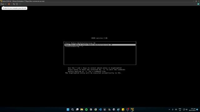Click the orange Pause virtual machine button
The width and height of the screenshot is (200, 112).
tap(9, 4)
